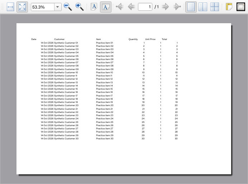Open the page format icon with letter A
The width and height of the screenshot is (248, 184).
point(94,7)
